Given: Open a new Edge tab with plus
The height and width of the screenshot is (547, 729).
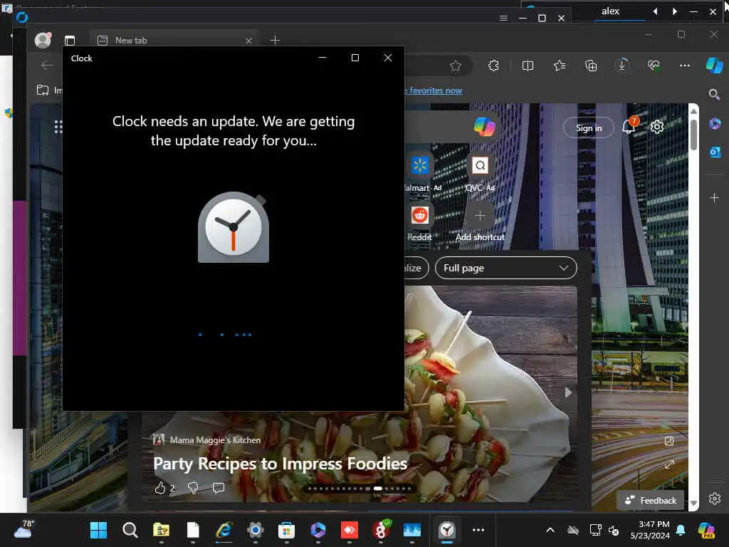Looking at the screenshot, I should pos(275,41).
